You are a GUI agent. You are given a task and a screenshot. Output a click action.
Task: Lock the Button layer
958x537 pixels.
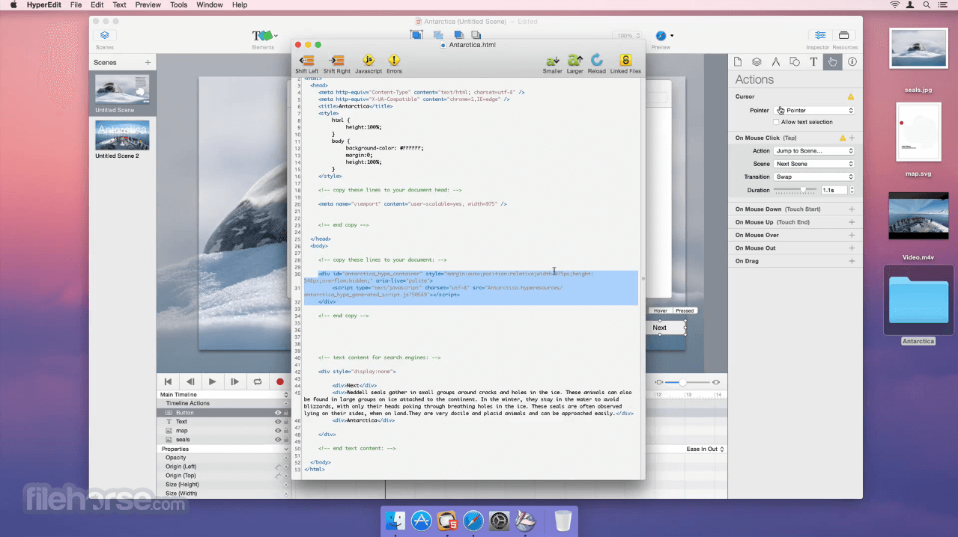tap(286, 413)
